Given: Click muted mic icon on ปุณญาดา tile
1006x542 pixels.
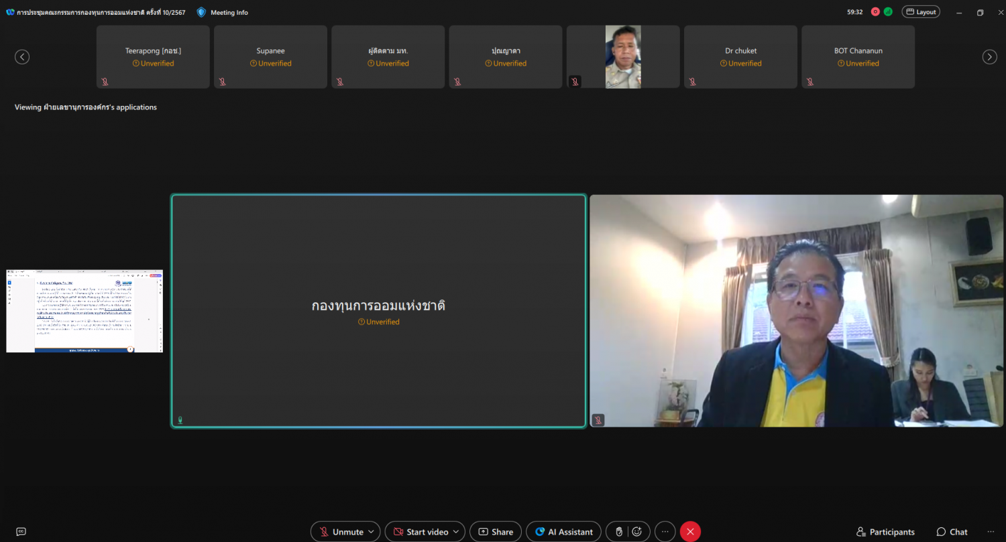Looking at the screenshot, I should coord(457,82).
